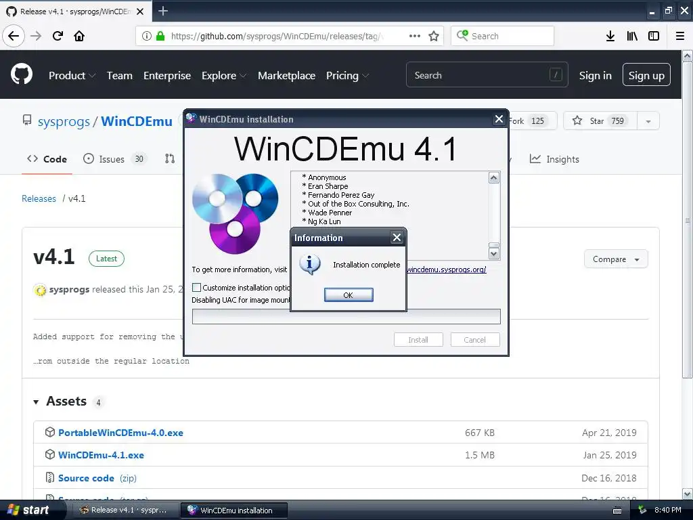
Task: Open the wincdemu.sysprogs.org link
Action: click(447, 269)
